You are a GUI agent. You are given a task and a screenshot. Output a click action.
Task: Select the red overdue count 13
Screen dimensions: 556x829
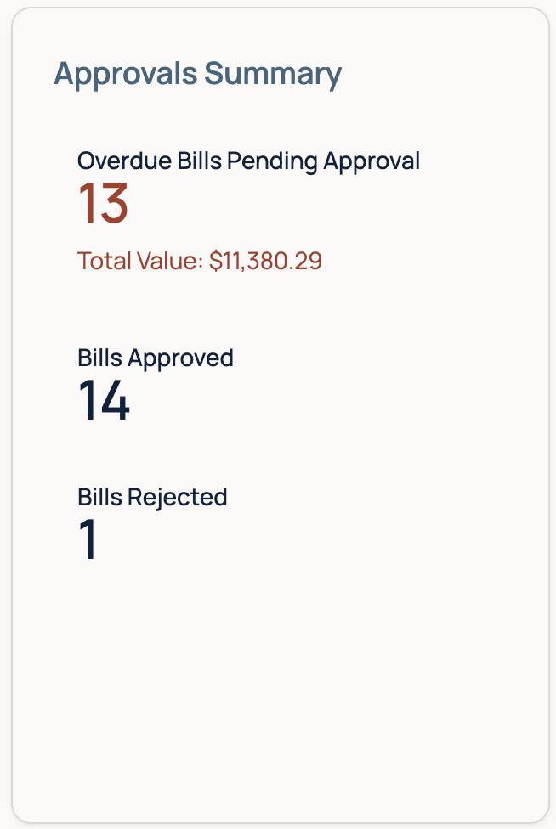point(103,204)
